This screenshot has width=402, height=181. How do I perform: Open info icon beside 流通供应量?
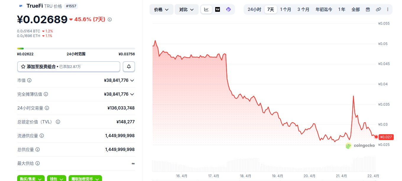point(42,136)
